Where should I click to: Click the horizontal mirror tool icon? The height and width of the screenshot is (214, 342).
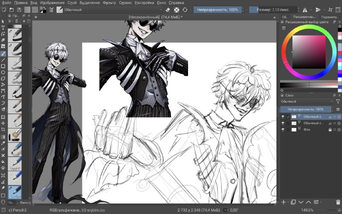[x=305, y=10]
